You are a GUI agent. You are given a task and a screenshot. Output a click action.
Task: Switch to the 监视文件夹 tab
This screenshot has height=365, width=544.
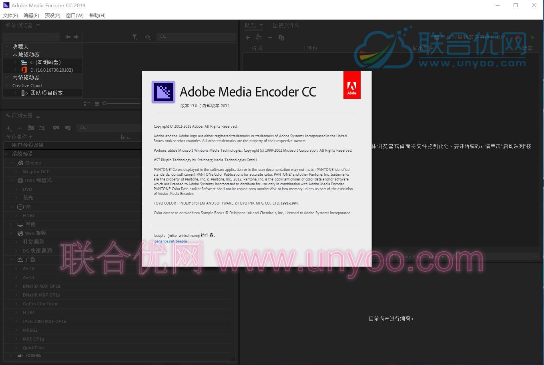(x=286, y=26)
